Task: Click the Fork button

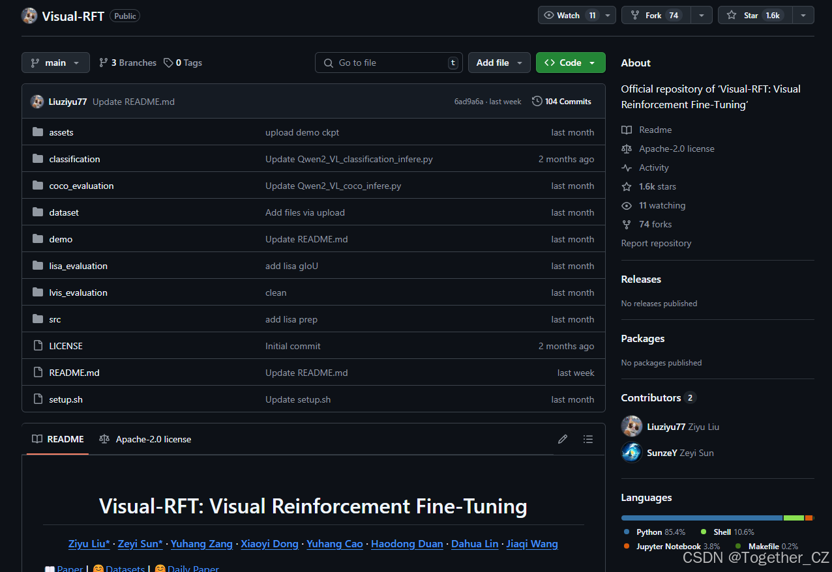Action: coord(656,15)
